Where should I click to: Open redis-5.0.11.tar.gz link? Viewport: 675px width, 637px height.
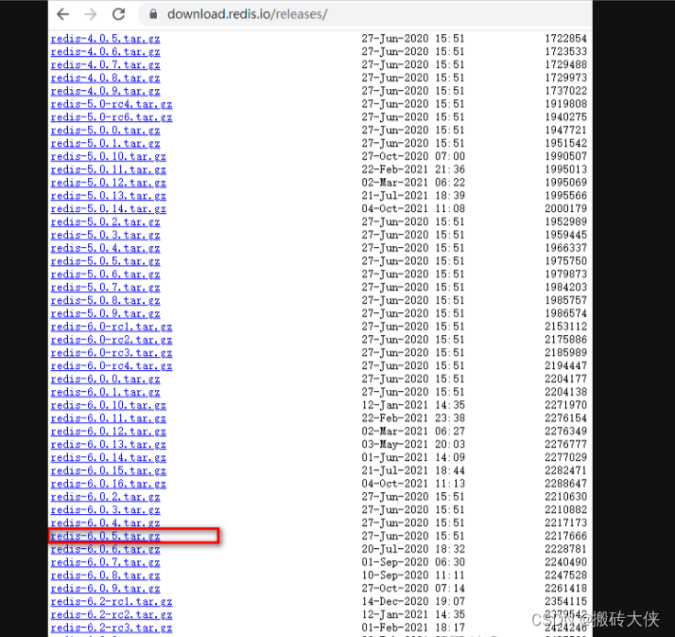109,169
